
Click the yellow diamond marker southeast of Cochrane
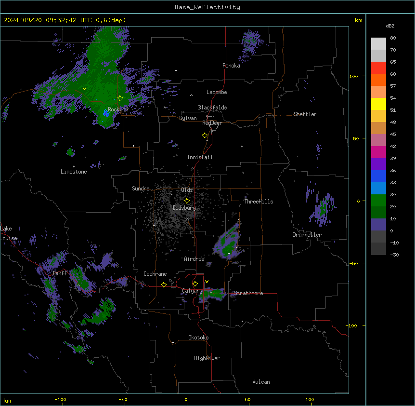[x=164, y=284]
